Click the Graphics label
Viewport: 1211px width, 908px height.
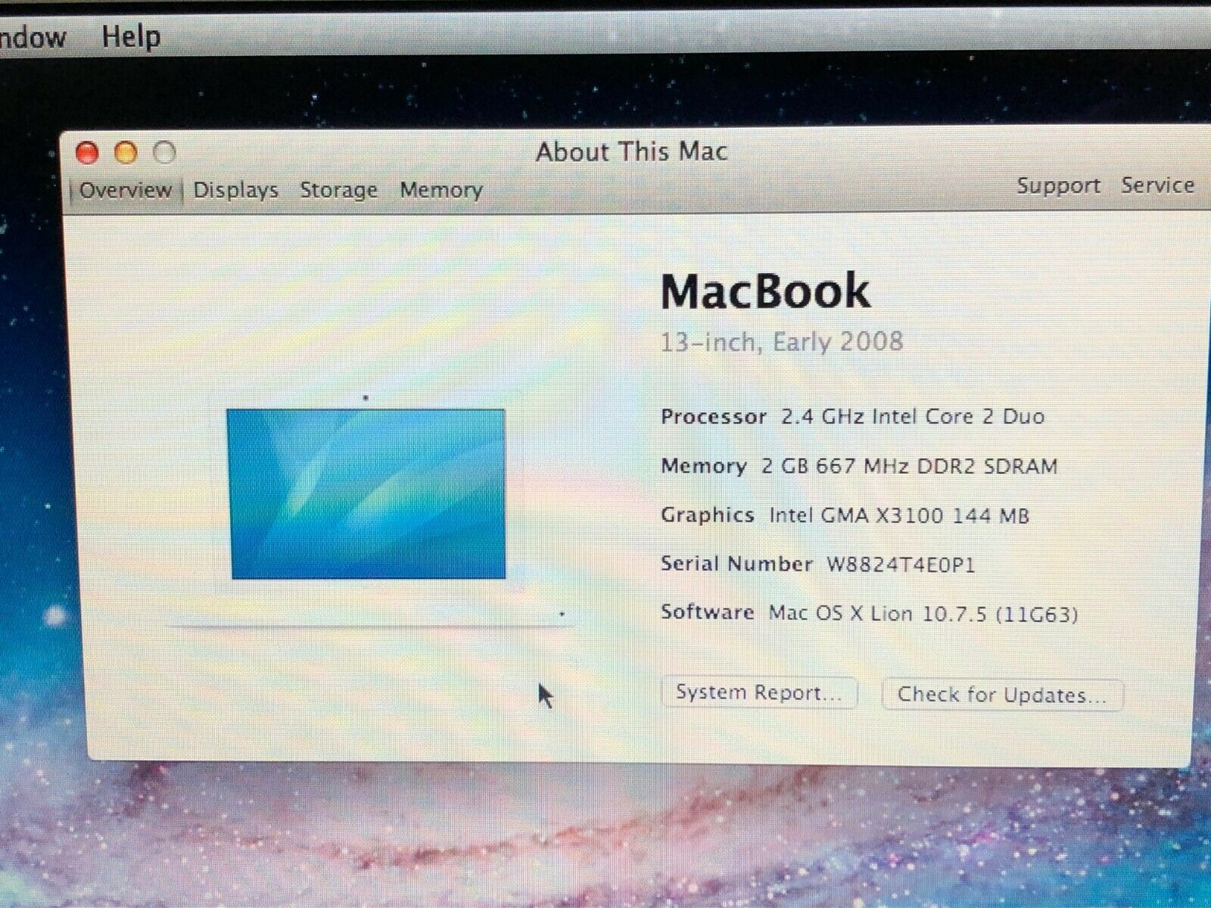click(708, 515)
